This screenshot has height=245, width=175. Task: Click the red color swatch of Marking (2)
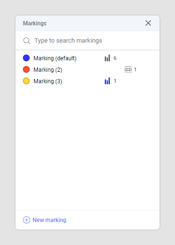pos(26,69)
